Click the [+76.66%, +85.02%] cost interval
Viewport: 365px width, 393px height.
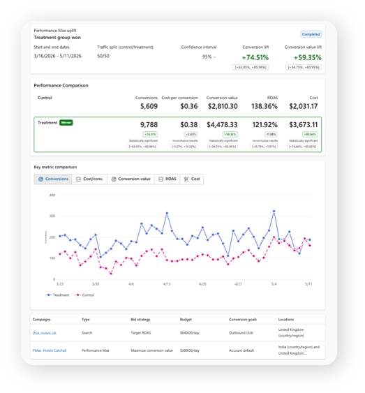[x=303, y=147]
